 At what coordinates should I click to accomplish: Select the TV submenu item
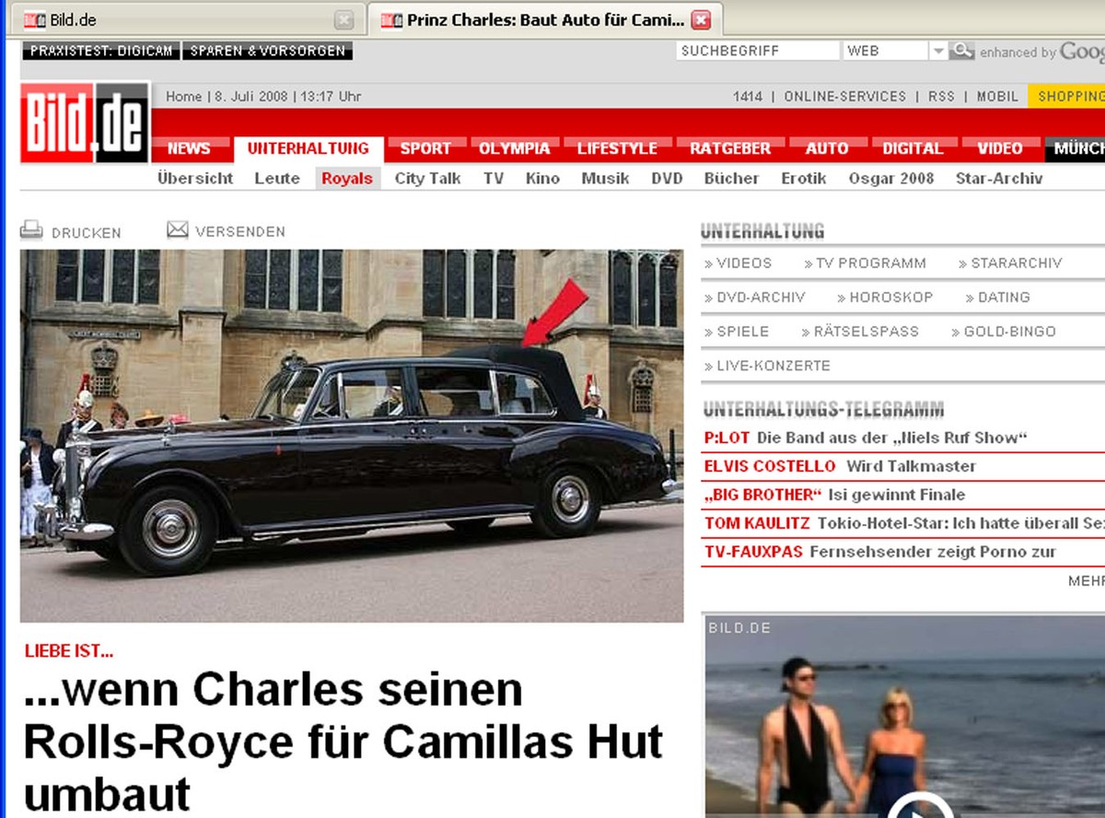coord(494,179)
